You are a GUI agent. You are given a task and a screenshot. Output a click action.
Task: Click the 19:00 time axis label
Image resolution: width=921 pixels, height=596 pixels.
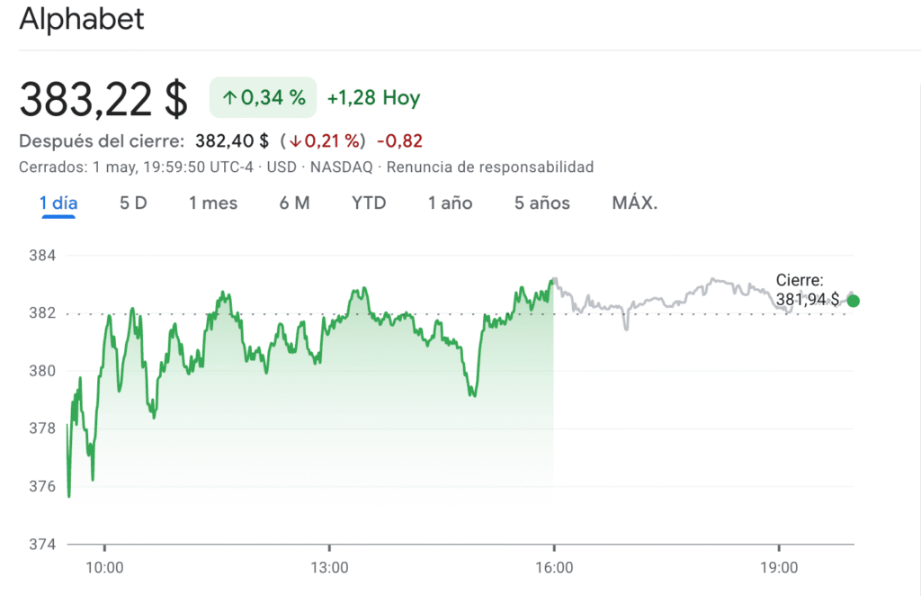779,567
